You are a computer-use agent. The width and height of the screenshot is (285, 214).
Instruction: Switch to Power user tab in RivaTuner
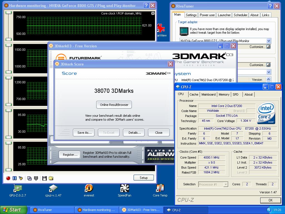click(207, 15)
